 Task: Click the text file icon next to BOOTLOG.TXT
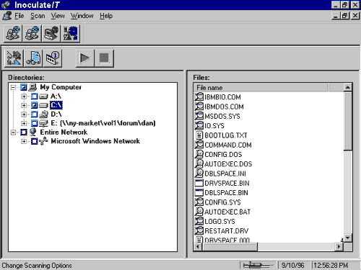click(x=199, y=135)
